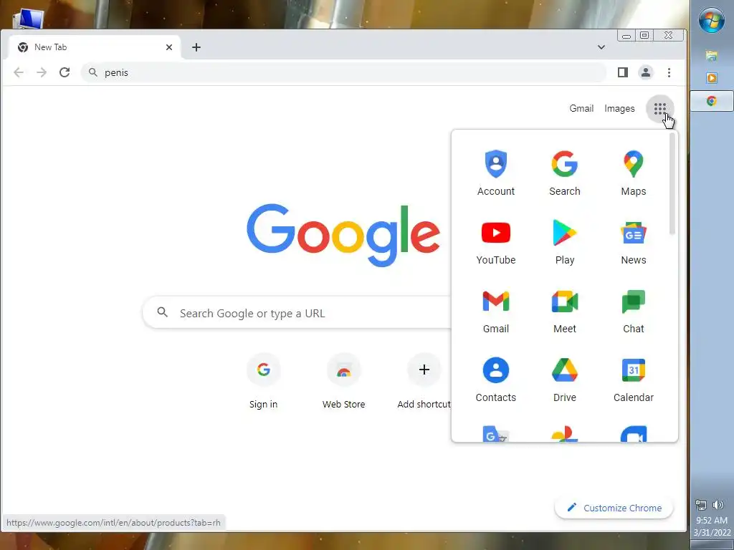Open the Gmail link at top
Viewport: 734px width, 550px height.
(x=581, y=109)
